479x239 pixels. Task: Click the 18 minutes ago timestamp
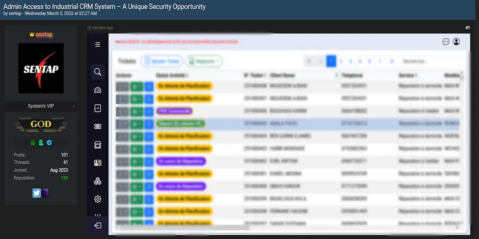click(100, 28)
